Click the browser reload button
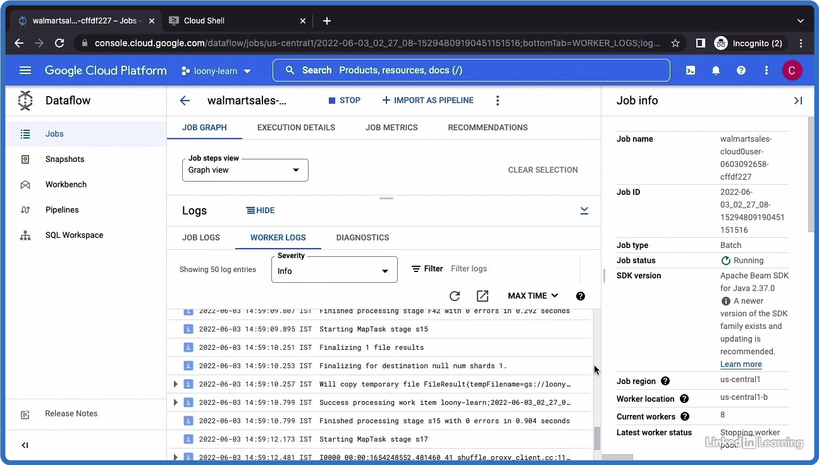 click(59, 43)
